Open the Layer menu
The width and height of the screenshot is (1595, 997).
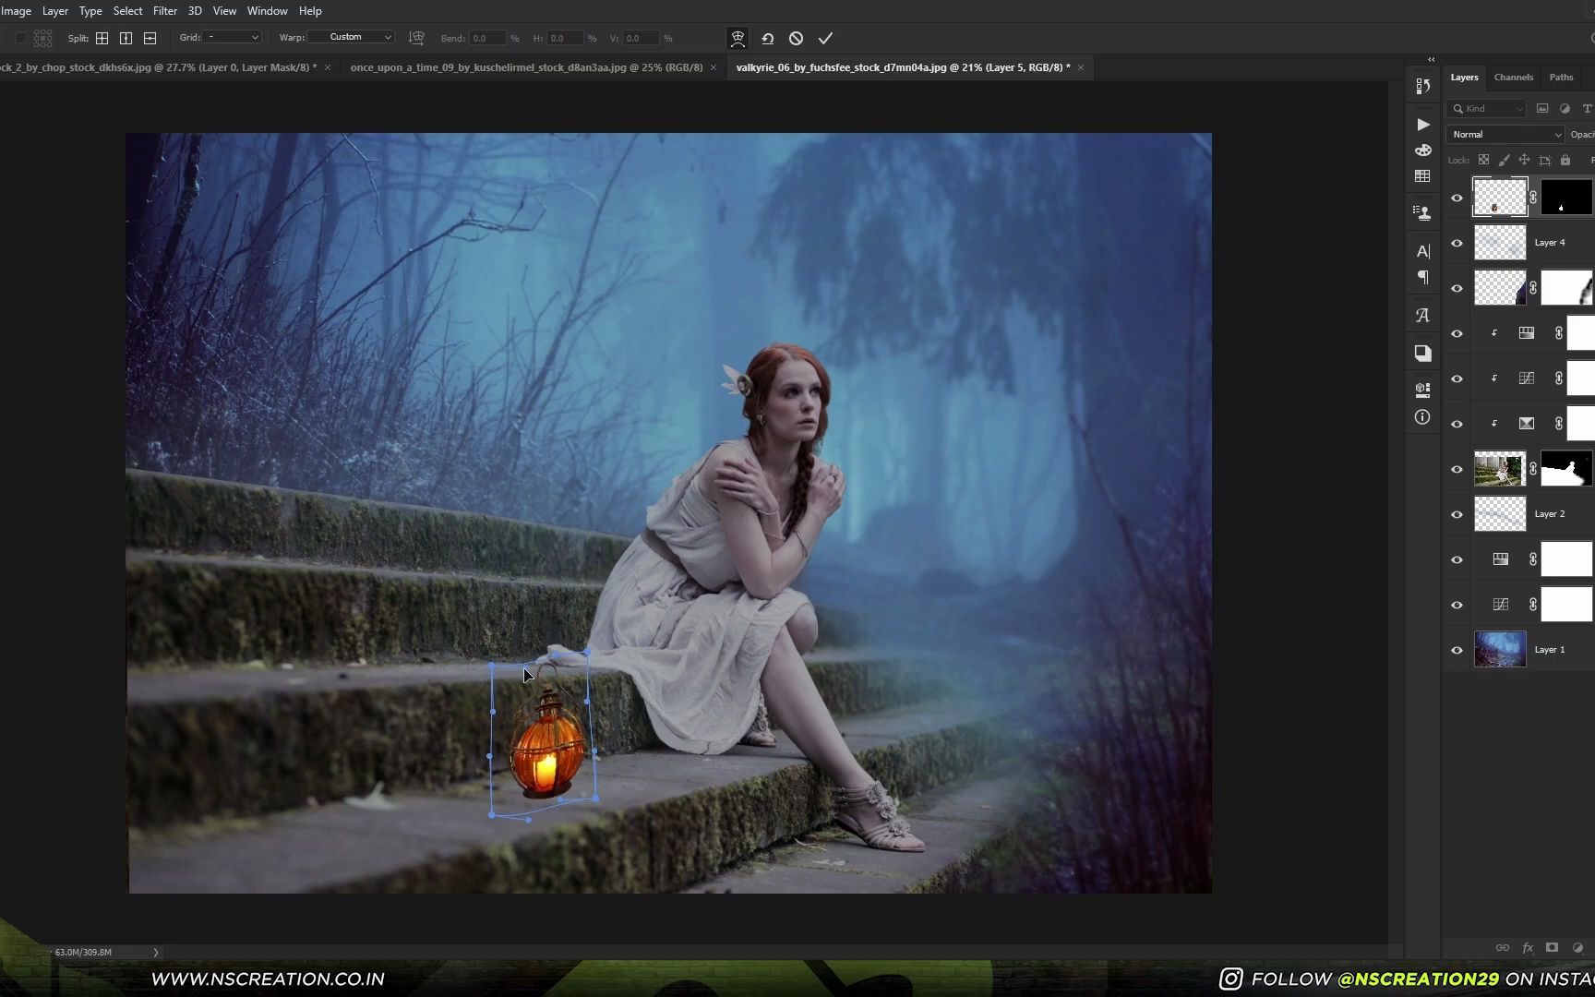55,11
